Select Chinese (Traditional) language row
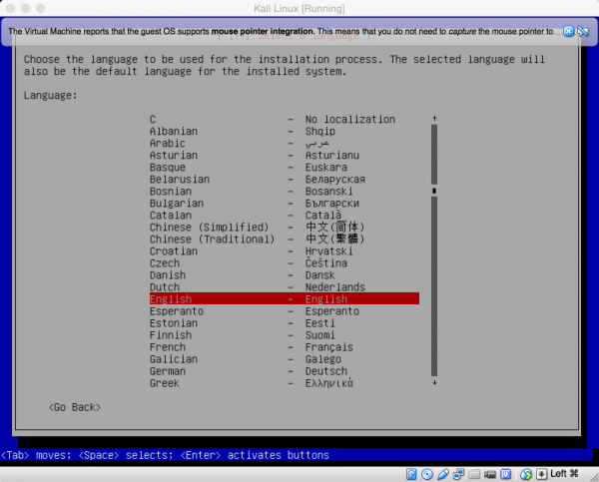The image size is (599, 482). tap(285, 240)
